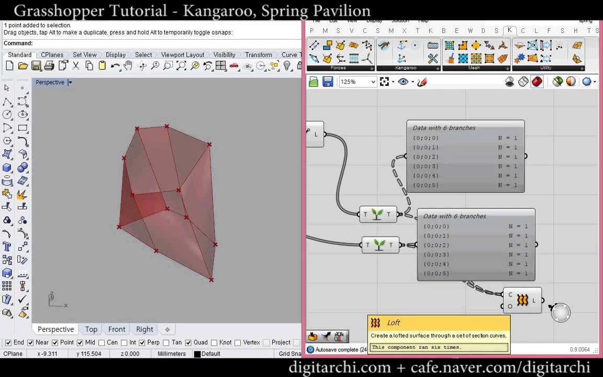The width and height of the screenshot is (603, 377).
Task: Enable the Tan osnap checkbox
Action: [x=166, y=342]
